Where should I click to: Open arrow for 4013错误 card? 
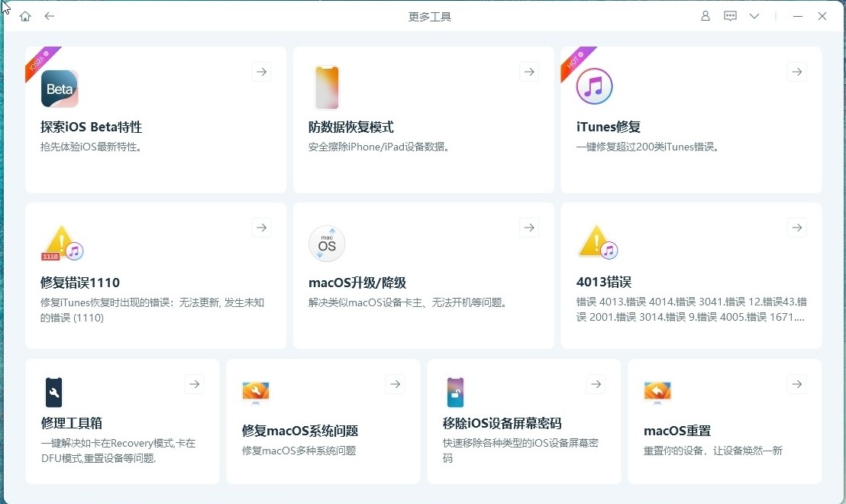[x=797, y=228]
